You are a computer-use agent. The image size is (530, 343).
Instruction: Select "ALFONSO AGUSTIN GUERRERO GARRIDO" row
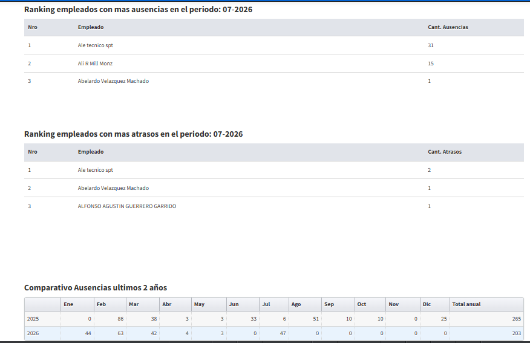(274, 206)
